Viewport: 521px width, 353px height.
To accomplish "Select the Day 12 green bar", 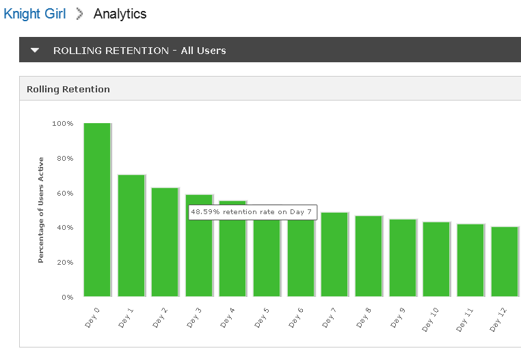I will coord(505,261).
